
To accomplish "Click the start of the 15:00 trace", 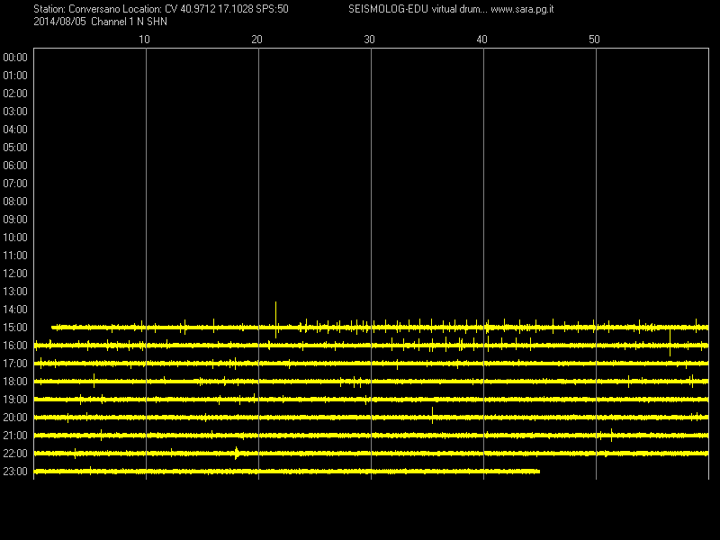I will pyautogui.click(x=53, y=328).
